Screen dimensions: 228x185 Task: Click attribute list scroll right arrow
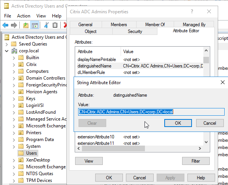click(x=200, y=148)
